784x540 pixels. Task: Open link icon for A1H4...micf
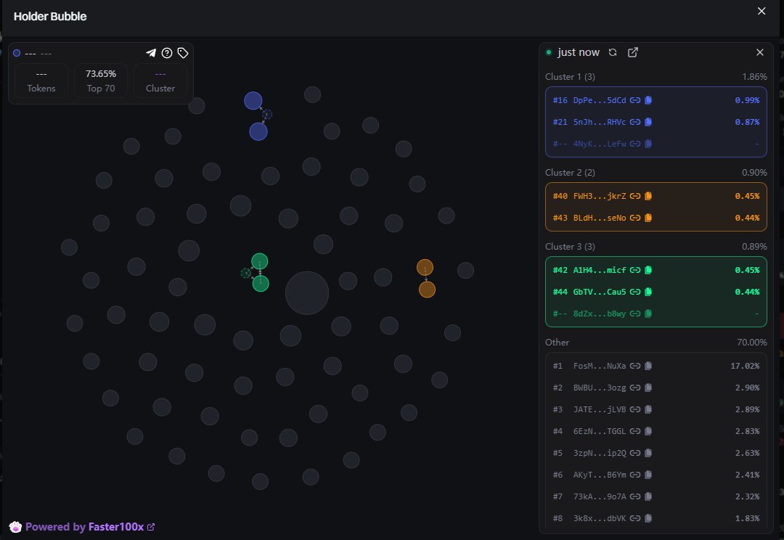pos(635,270)
